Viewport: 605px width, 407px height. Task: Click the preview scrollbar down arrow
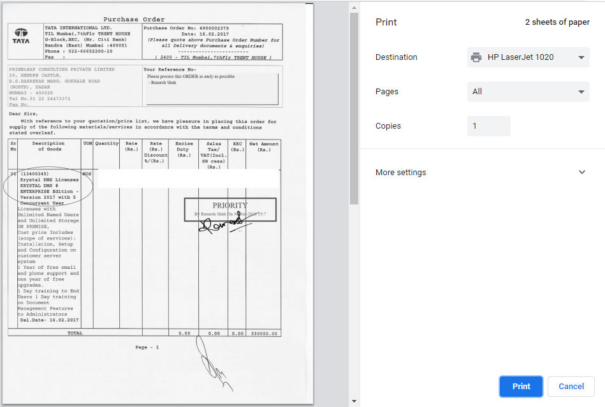354,401
